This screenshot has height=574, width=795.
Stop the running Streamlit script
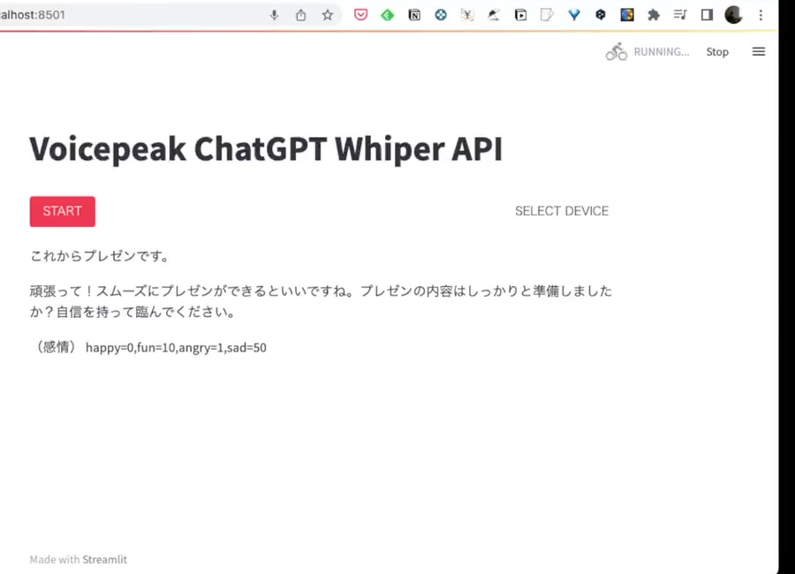click(717, 52)
